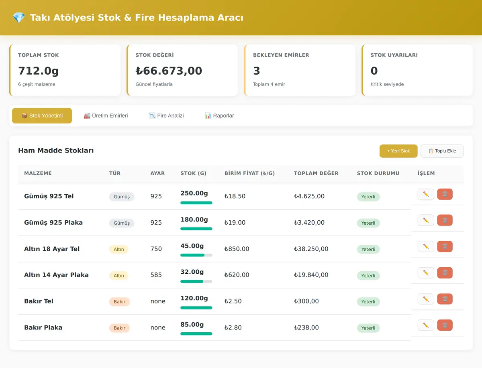482x368 pixels.
Task: Delete the Altın 18 Ayar Tel row
Action: [x=445, y=246]
